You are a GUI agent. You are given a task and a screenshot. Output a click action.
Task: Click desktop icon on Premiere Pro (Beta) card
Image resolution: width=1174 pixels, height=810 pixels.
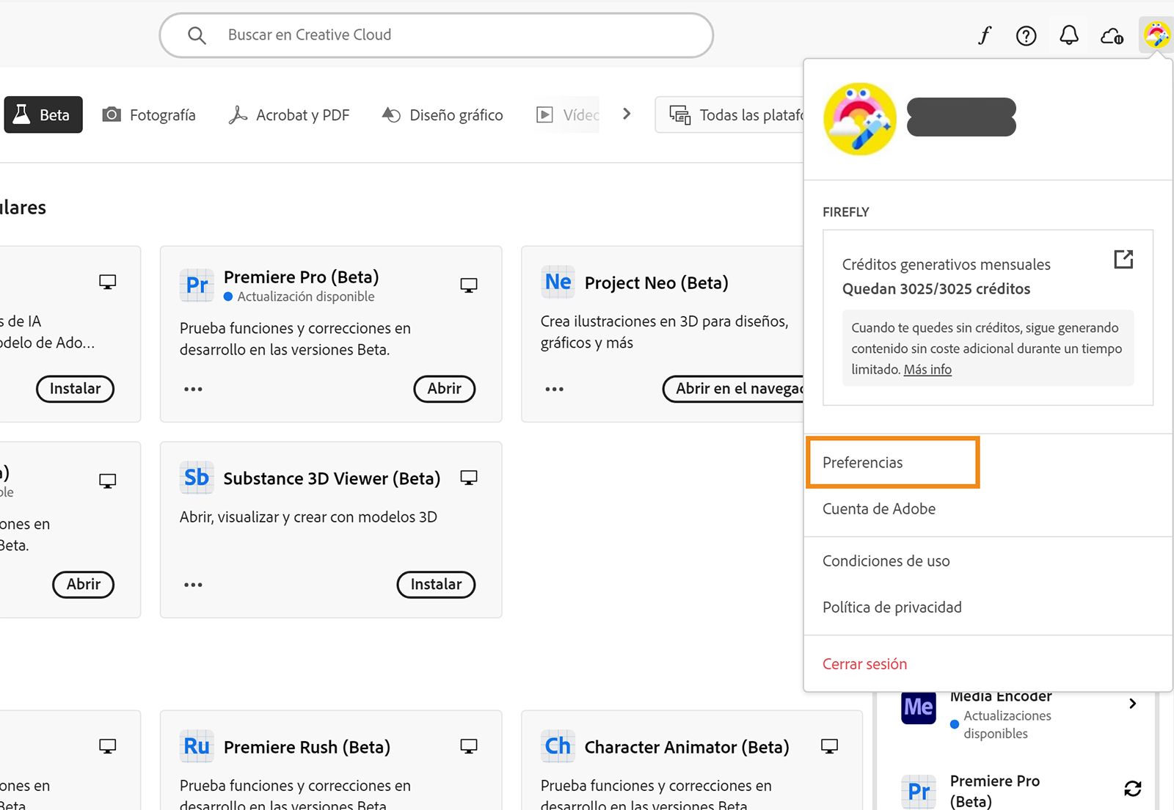469,285
